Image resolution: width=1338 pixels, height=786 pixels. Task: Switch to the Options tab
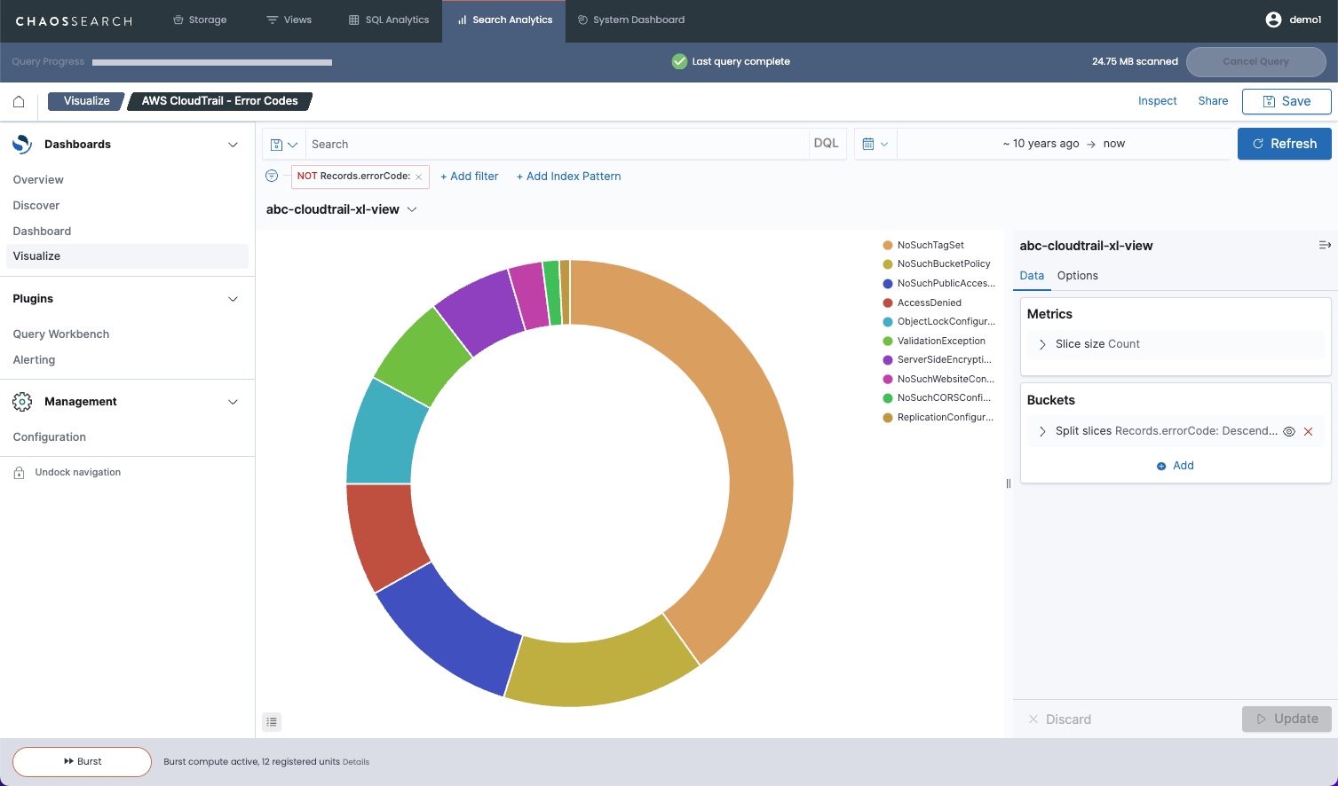point(1078,276)
